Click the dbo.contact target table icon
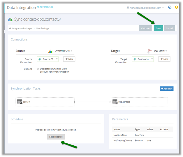This screenshot has height=157, width=183. (115, 102)
